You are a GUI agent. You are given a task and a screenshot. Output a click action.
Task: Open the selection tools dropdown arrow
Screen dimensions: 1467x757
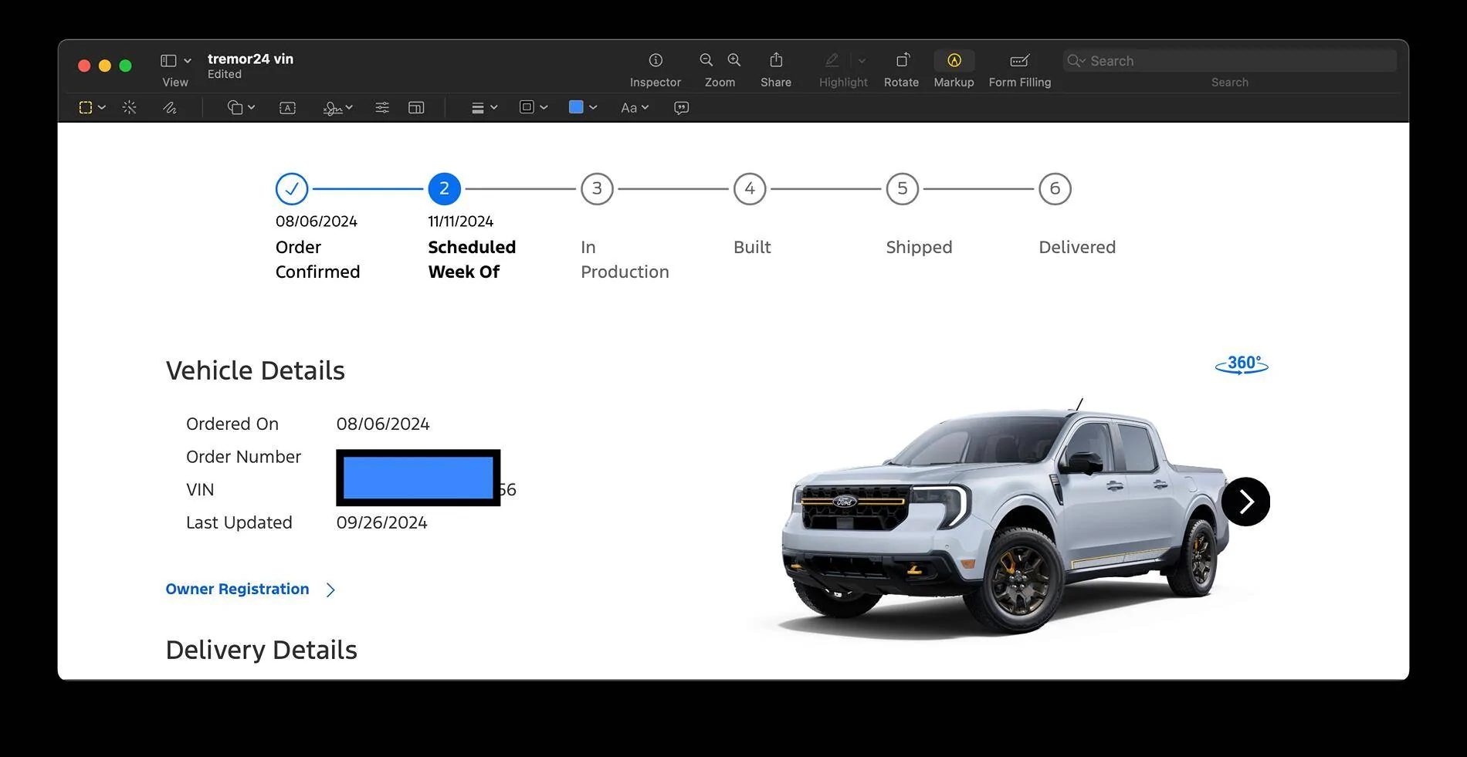tap(102, 108)
